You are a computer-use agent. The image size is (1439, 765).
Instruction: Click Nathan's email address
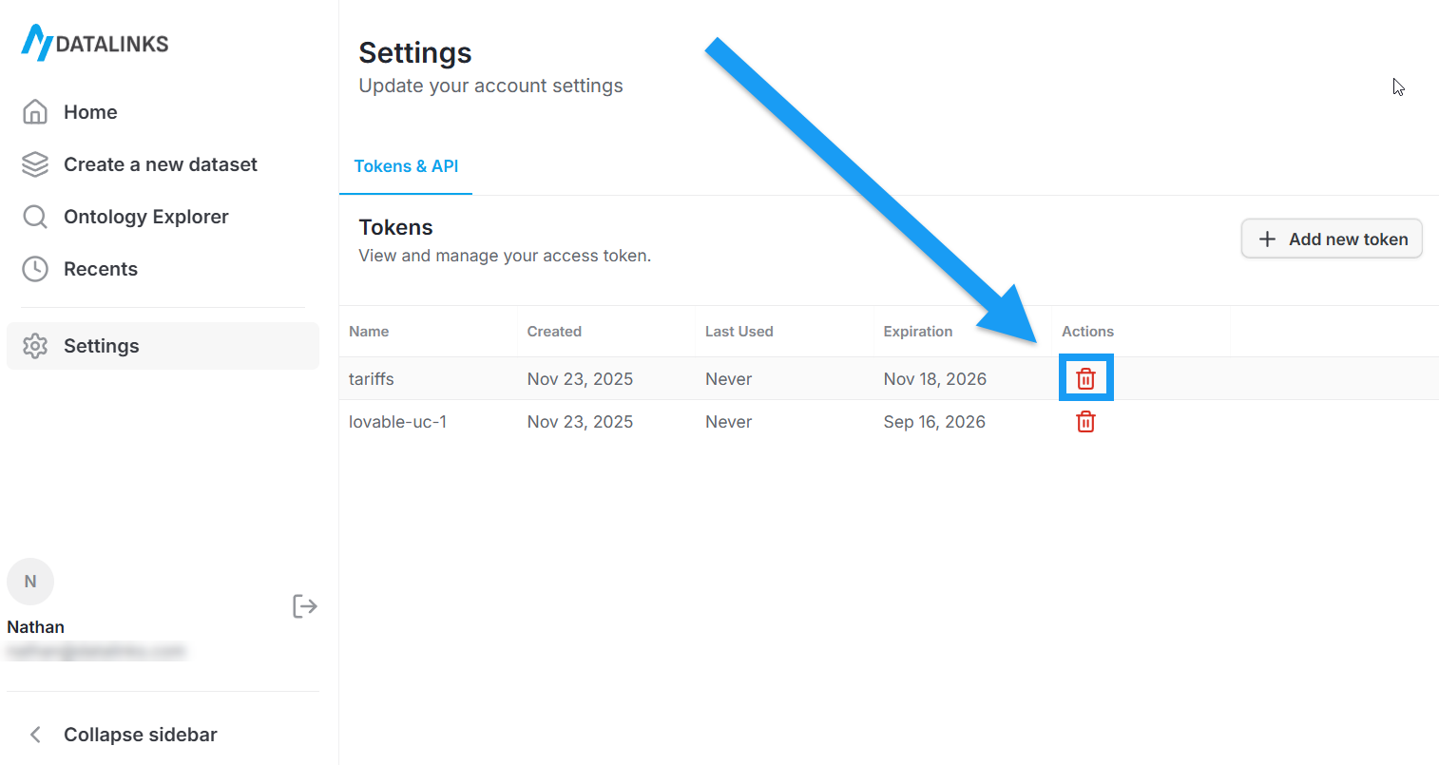[x=96, y=651]
